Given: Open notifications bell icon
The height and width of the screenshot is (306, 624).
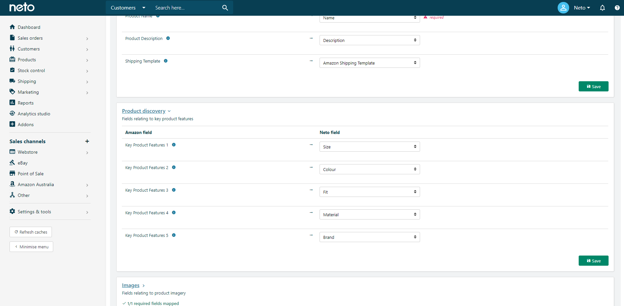Looking at the screenshot, I should (x=602, y=8).
